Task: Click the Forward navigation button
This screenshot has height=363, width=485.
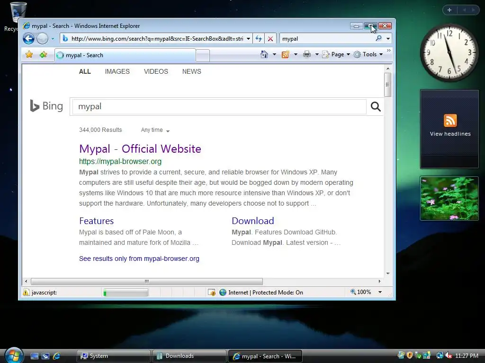Action: 42,39
